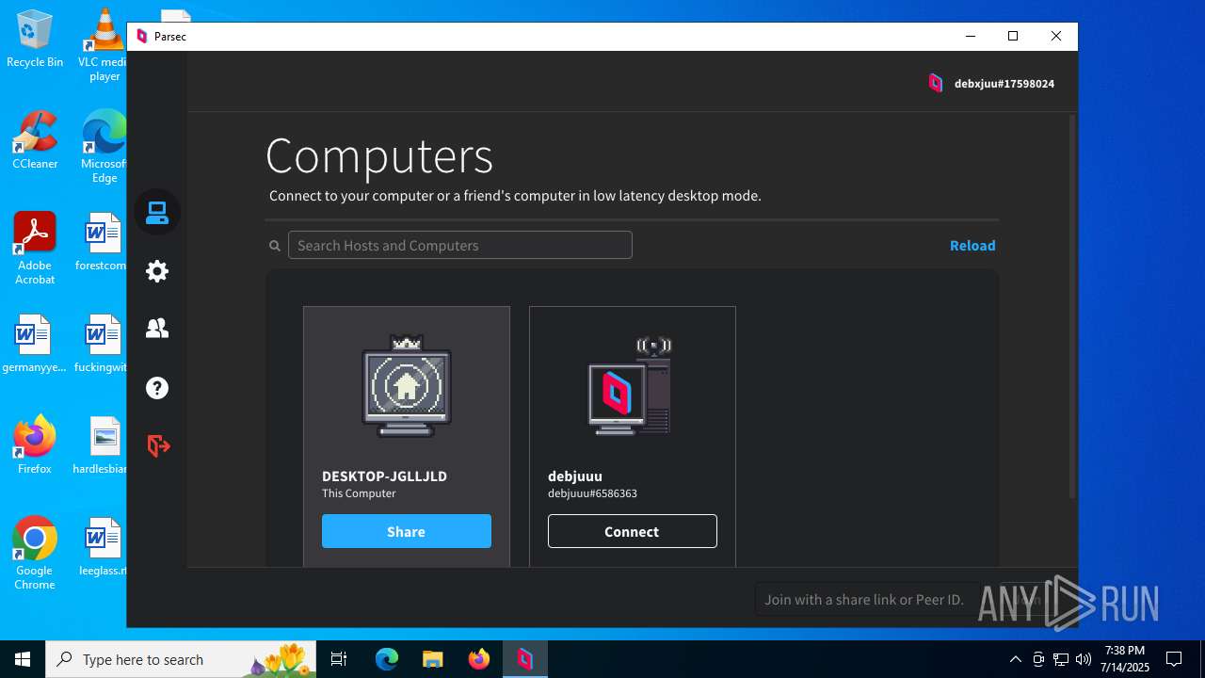Image resolution: width=1205 pixels, height=678 pixels.
Task: Select the DESKTOP-JGLLJLD computer image
Action: (407, 386)
